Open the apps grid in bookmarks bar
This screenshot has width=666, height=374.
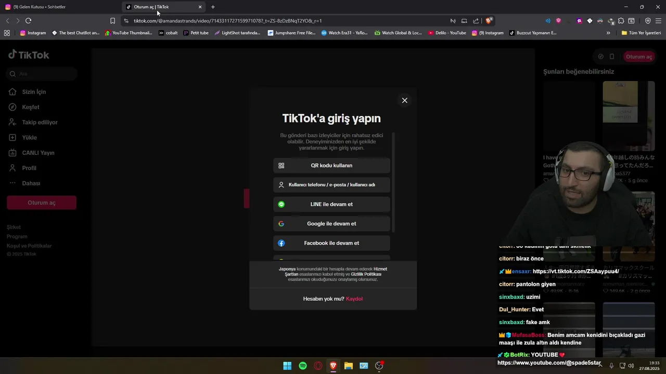point(7,33)
